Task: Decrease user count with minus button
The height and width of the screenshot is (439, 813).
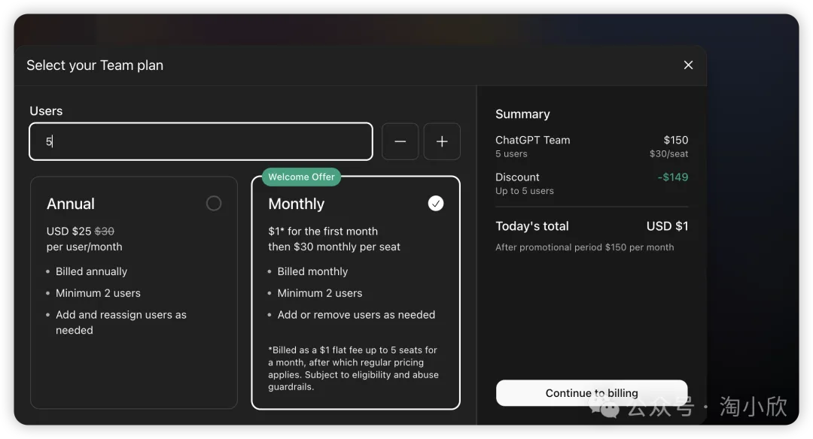Action: [400, 141]
